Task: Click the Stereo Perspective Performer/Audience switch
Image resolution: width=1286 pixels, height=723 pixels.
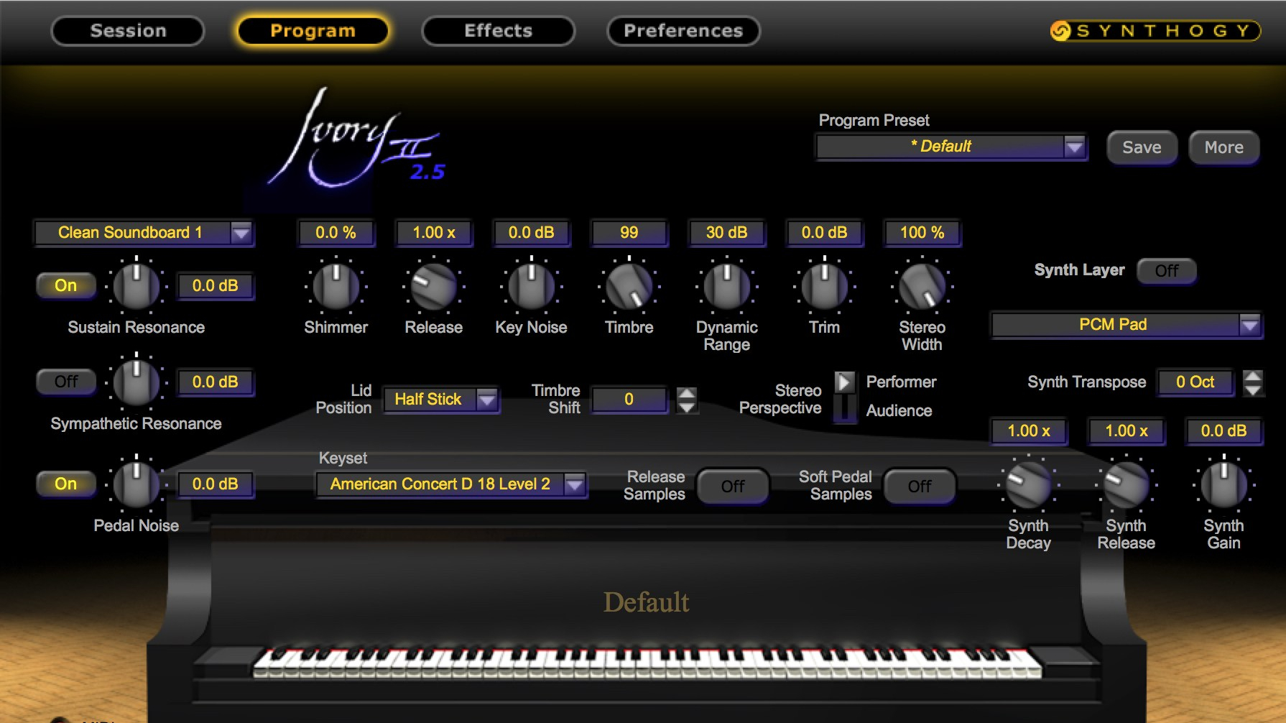Action: click(x=845, y=396)
